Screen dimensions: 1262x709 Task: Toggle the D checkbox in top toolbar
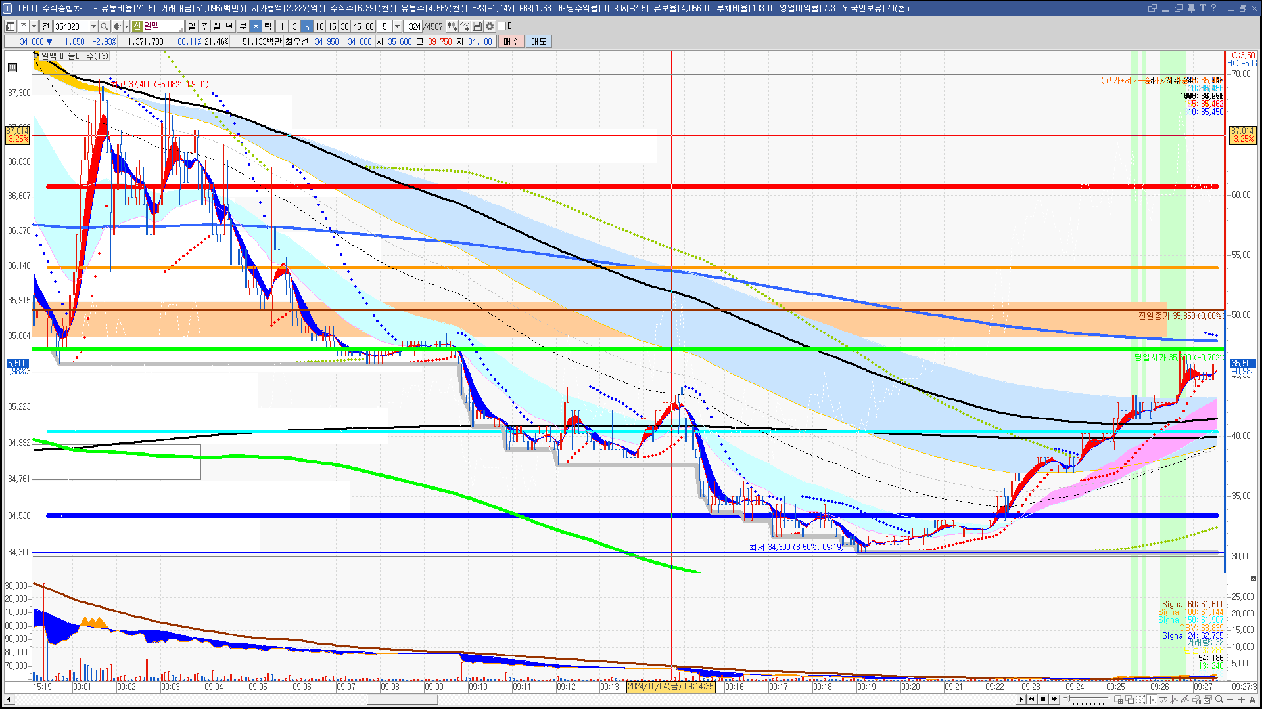[x=502, y=26]
